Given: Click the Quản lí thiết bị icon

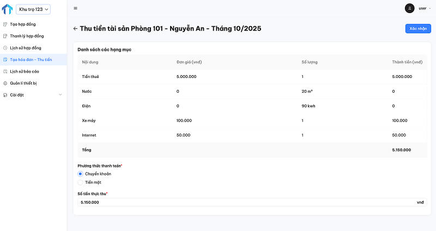Looking at the screenshot, I should click(x=5, y=83).
